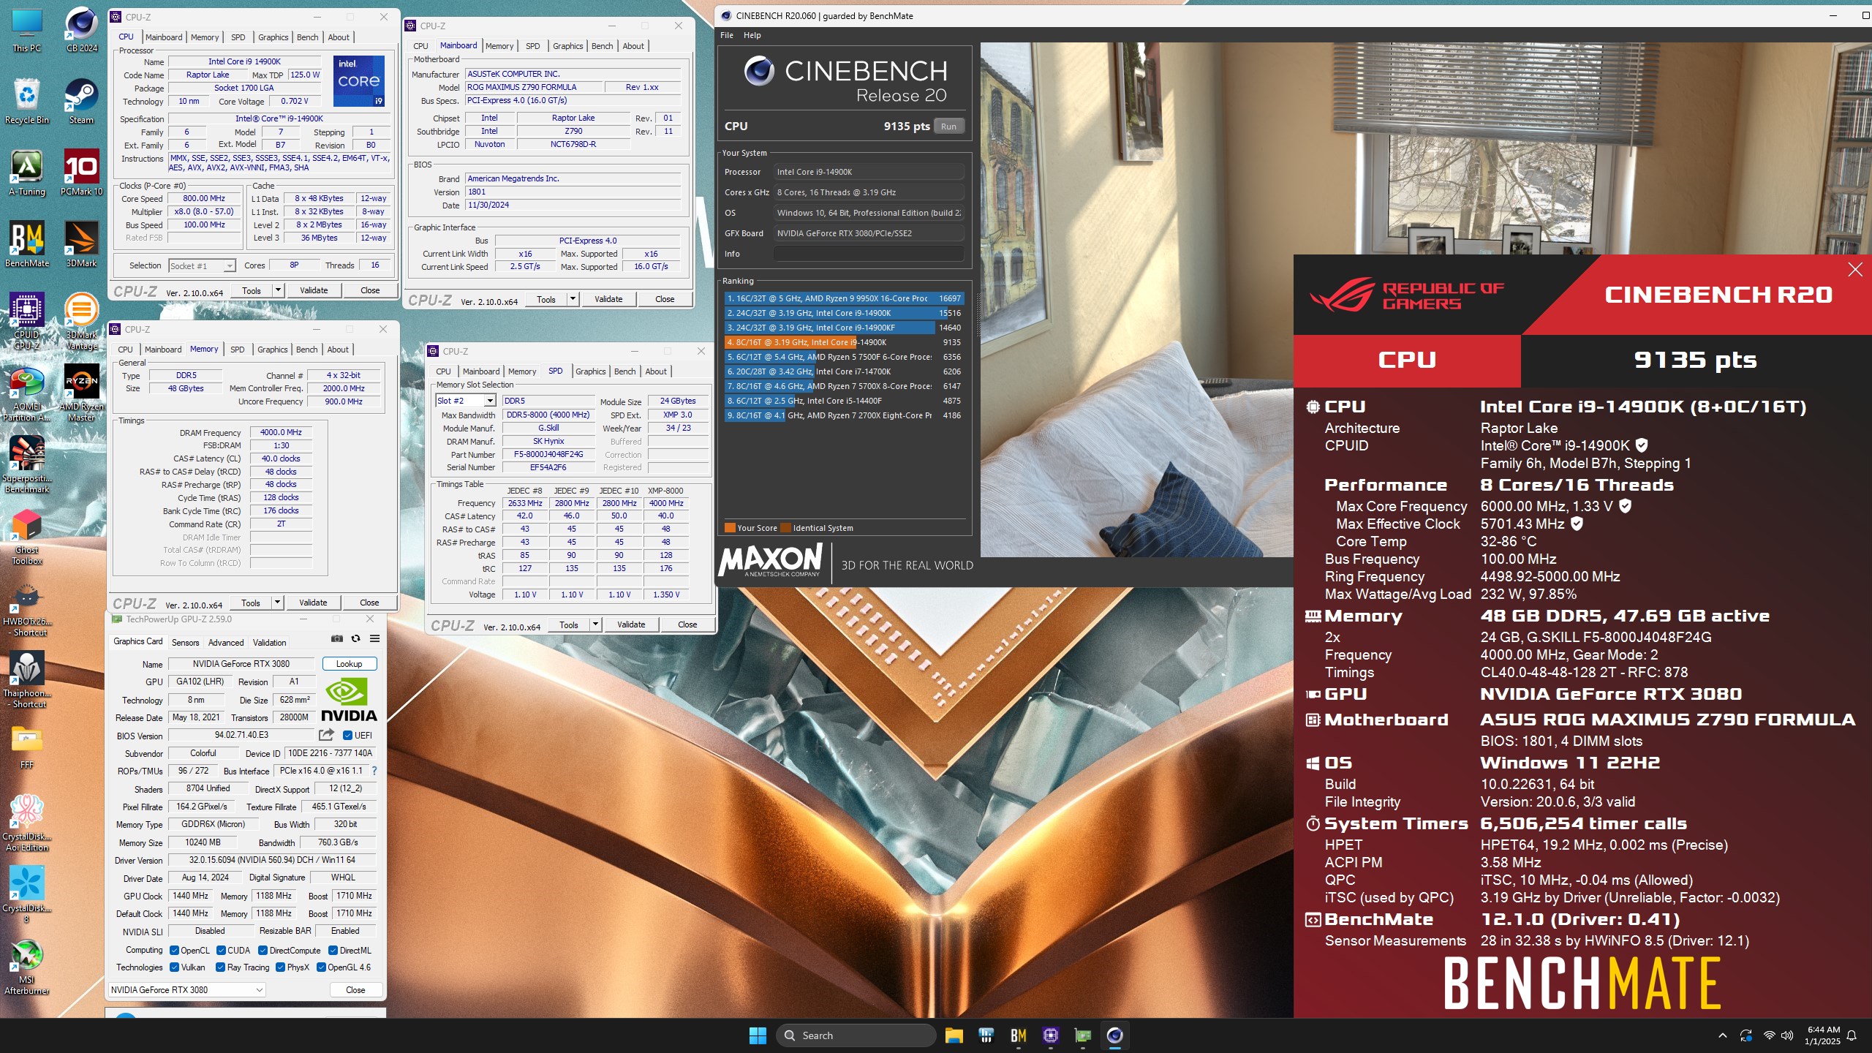The width and height of the screenshot is (1872, 1053).
Task: Open the Socket #1 selection dropdown in CPU-Z
Action: tap(202, 266)
